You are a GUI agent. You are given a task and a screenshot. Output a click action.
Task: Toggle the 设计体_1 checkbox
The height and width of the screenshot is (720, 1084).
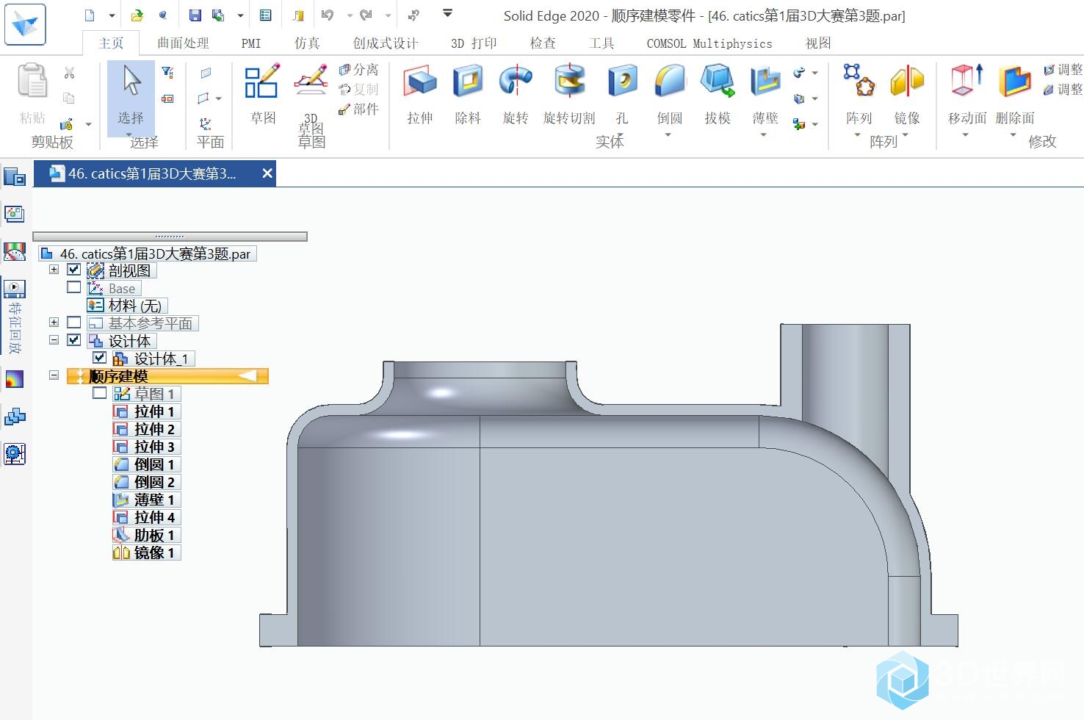[100, 358]
